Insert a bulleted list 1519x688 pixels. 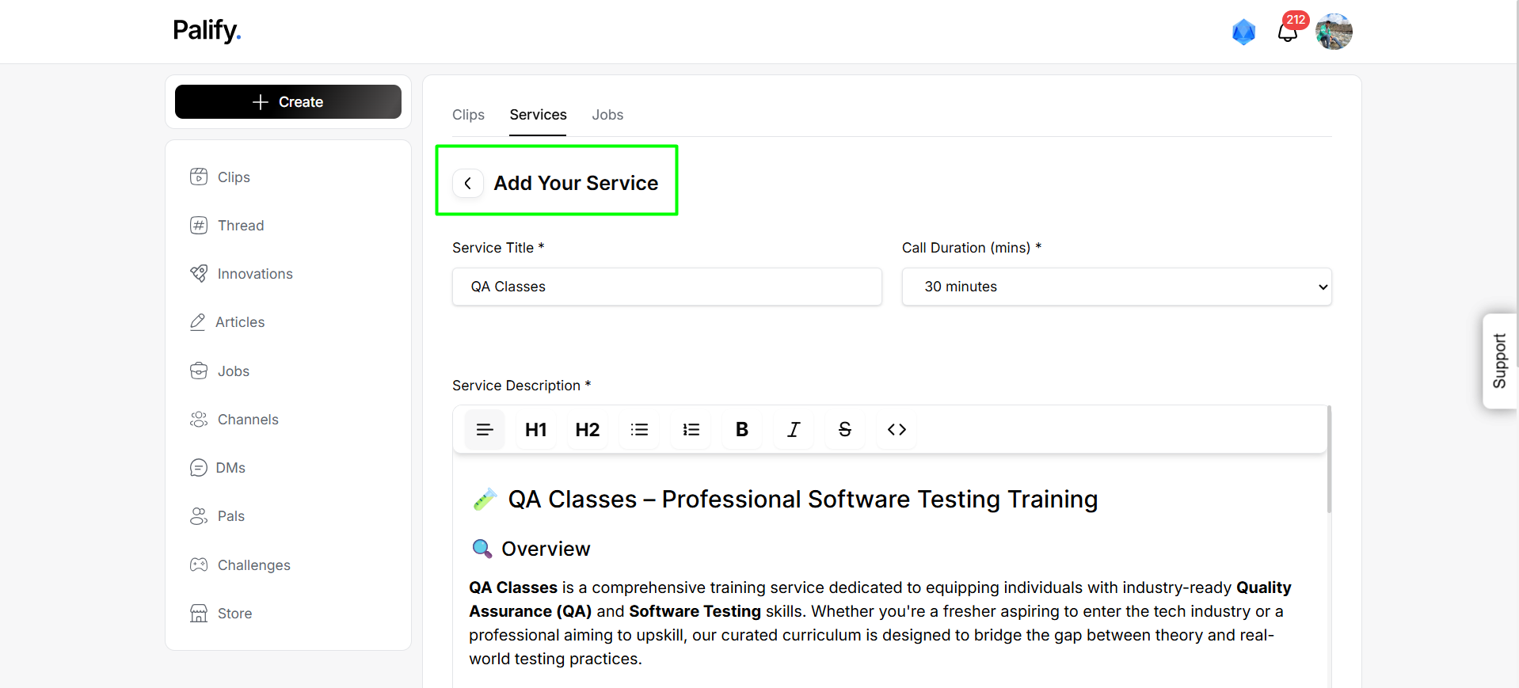tap(639, 430)
